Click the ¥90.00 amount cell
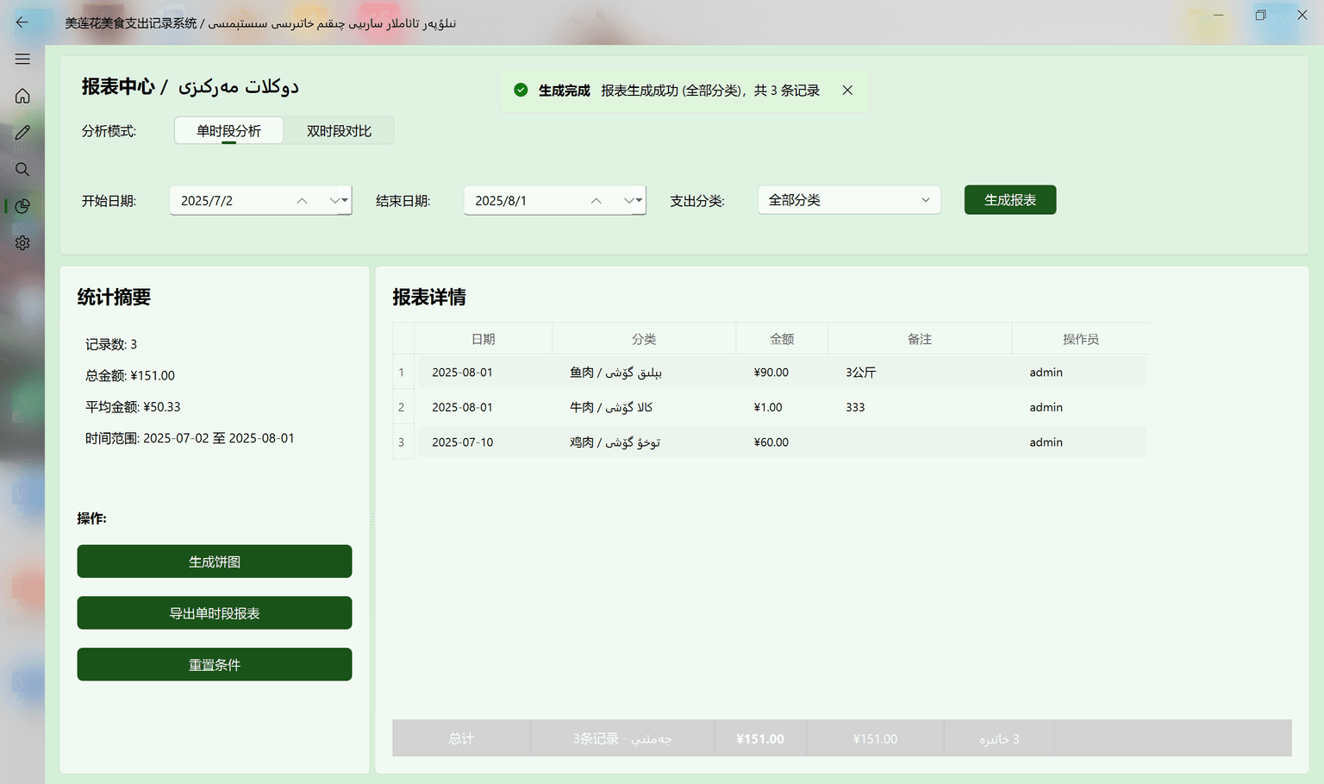Viewport: 1324px width, 784px height. (782, 373)
